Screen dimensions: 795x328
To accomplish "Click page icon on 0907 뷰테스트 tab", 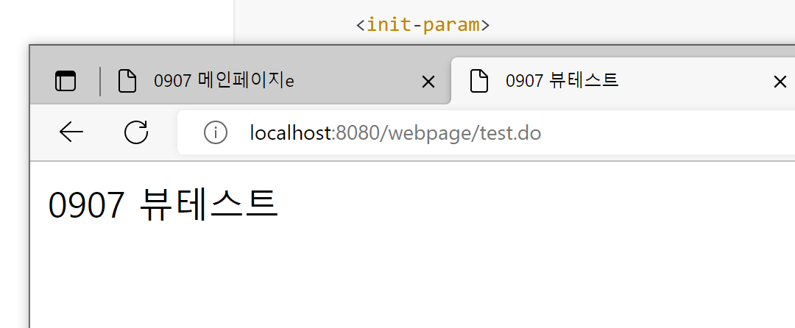I will tap(479, 81).
